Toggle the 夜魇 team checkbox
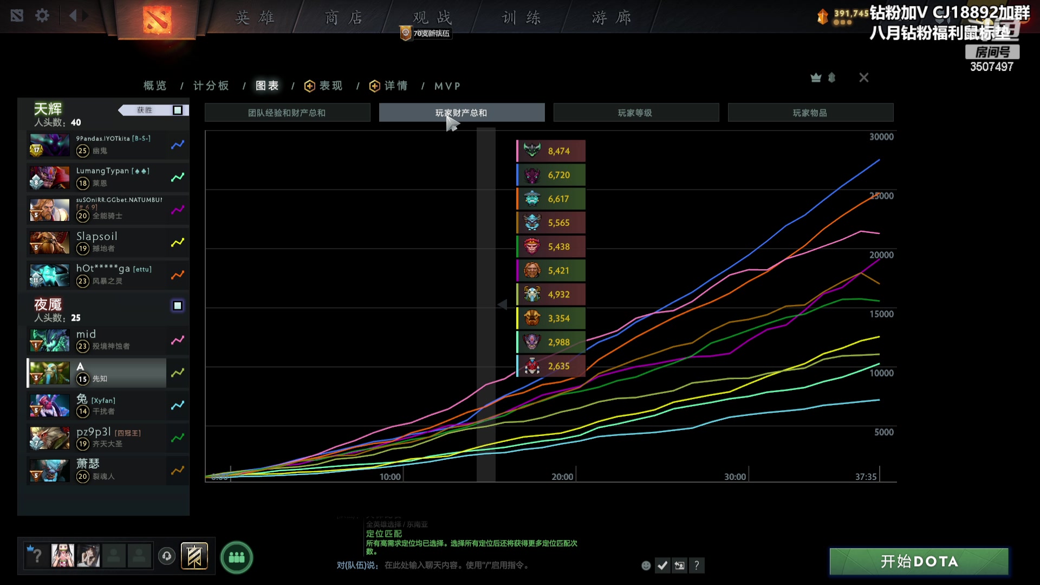1040x585 pixels. (178, 305)
